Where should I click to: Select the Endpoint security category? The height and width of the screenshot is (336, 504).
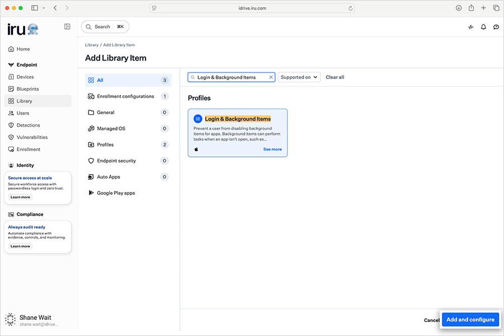tap(128, 161)
